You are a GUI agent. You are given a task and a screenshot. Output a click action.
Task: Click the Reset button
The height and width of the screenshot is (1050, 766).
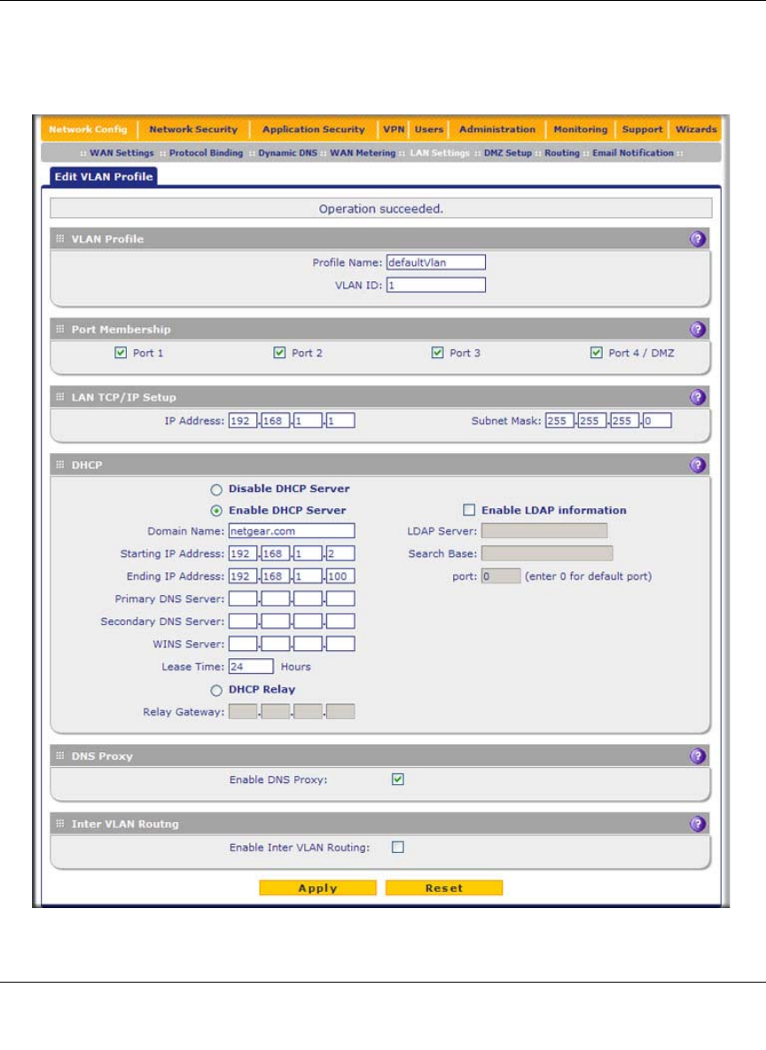444,888
